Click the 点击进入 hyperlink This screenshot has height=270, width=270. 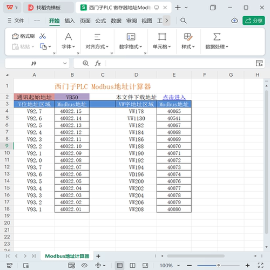click(174, 97)
